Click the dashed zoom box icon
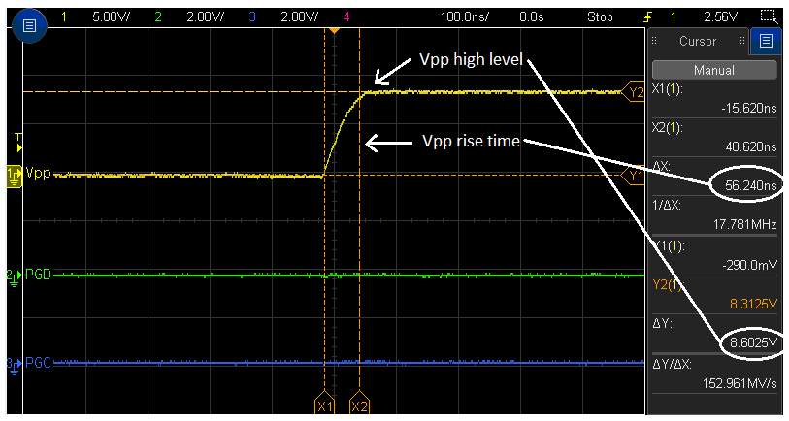Viewport: 789px width, 421px height. [769, 16]
